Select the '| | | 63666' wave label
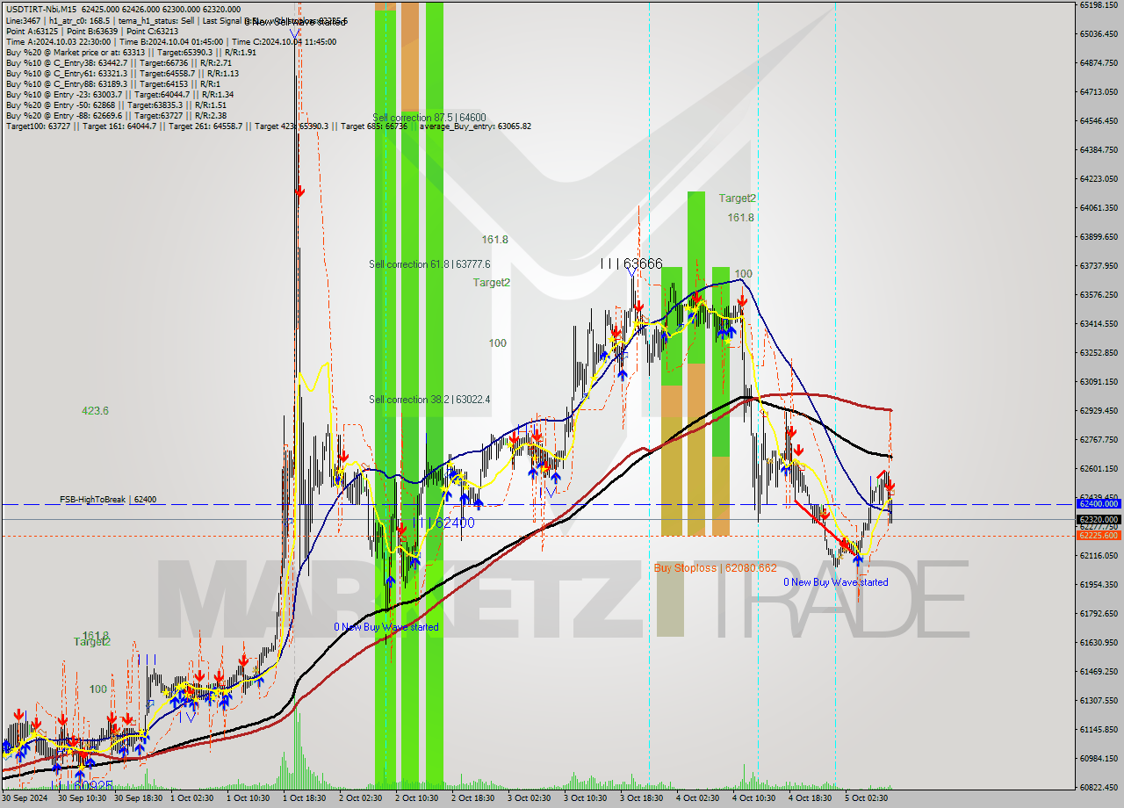 (x=630, y=263)
